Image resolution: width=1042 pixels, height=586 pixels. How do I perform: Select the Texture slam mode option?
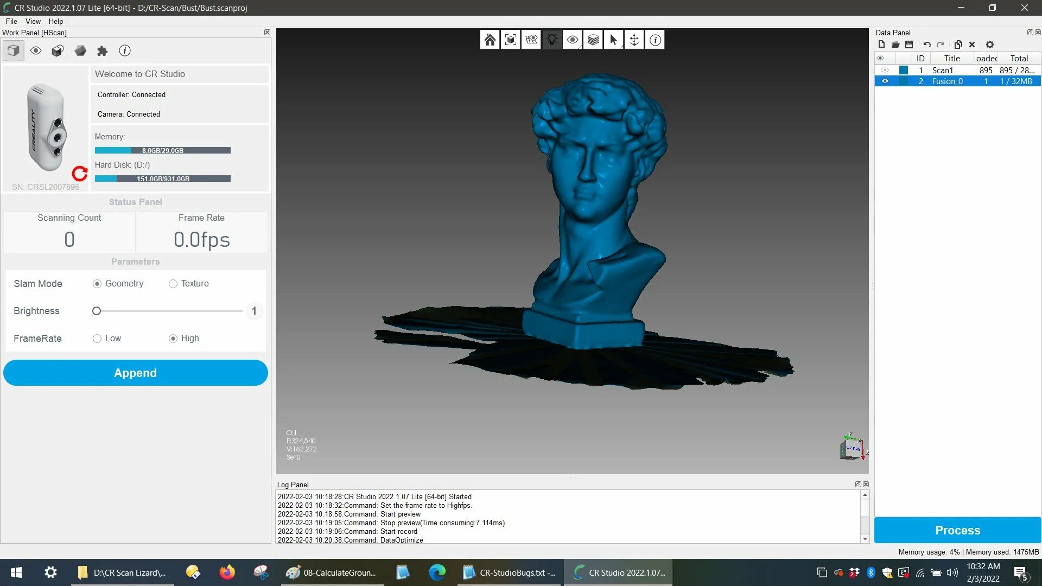[x=173, y=284]
